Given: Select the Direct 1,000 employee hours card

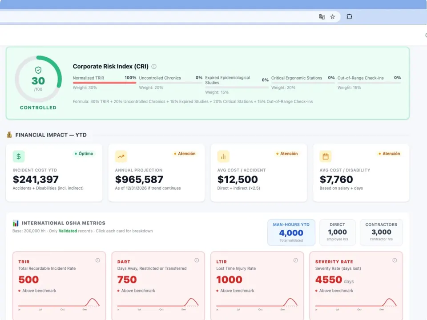Looking at the screenshot, I should coord(338,232).
